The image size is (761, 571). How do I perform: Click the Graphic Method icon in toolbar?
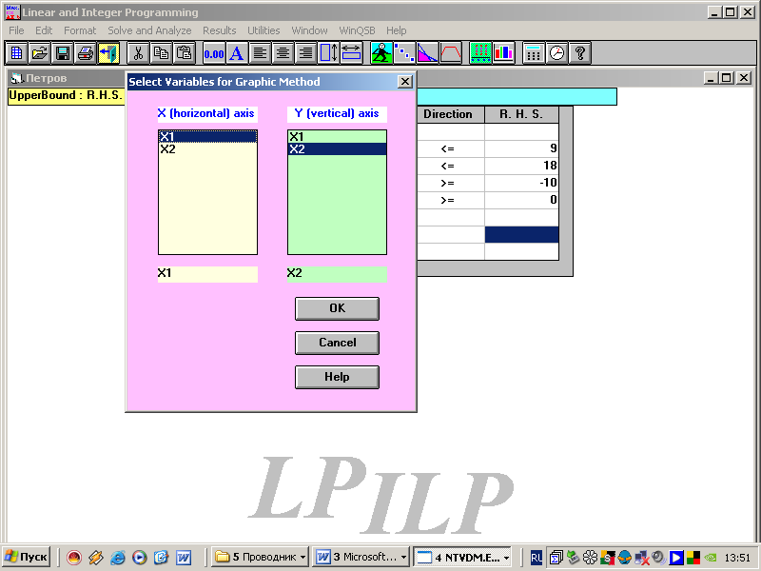427,53
